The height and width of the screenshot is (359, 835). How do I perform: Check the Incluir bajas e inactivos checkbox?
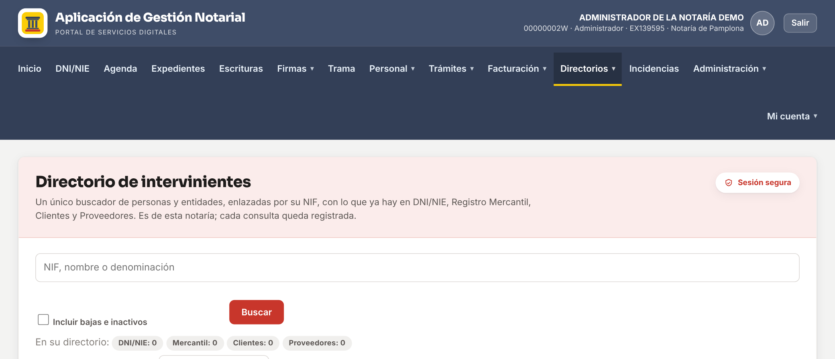[x=43, y=320]
